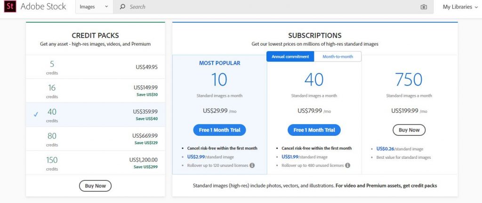Start Free 1 Month Trial for 40 images
Image resolution: width=482 pixels, height=203 pixels.
[x=314, y=130]
